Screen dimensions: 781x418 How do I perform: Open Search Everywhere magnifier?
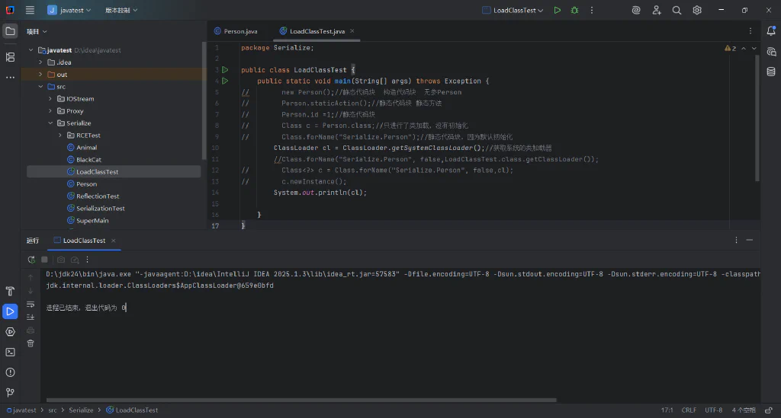coord(677,10)
